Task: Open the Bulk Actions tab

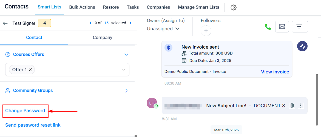Action: click(82, 7)
